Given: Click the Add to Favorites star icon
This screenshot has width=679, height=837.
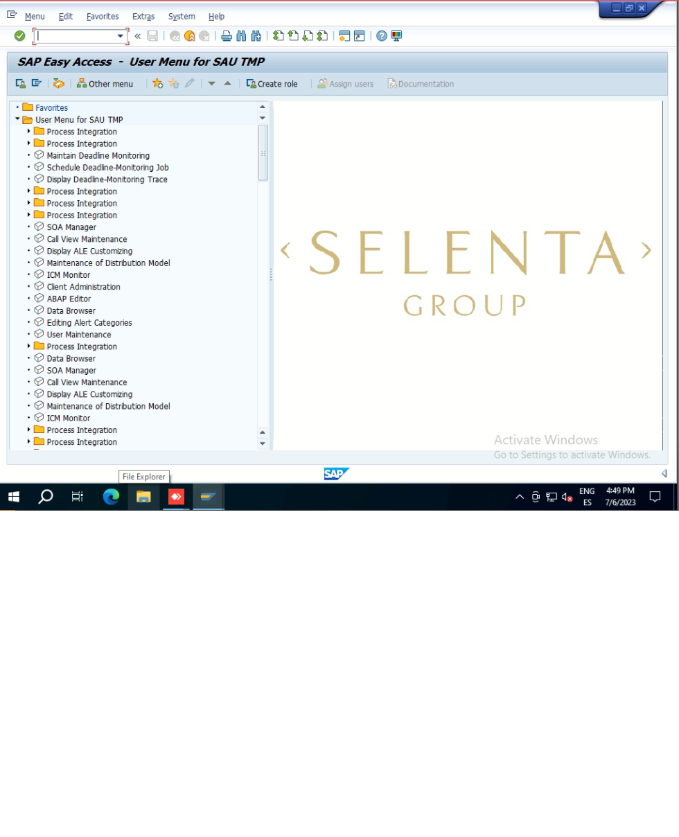Looking at the screenshot, I should (158, 84).
